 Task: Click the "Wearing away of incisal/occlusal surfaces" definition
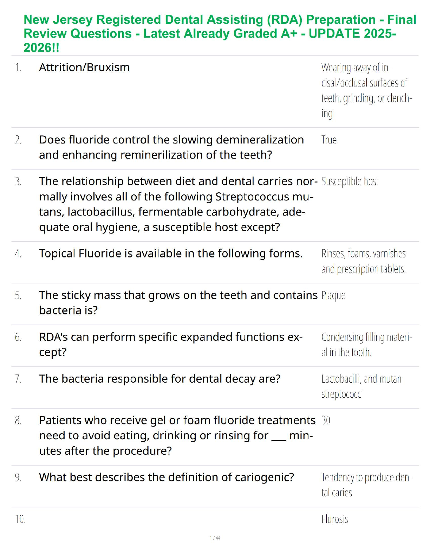(366, 90)
